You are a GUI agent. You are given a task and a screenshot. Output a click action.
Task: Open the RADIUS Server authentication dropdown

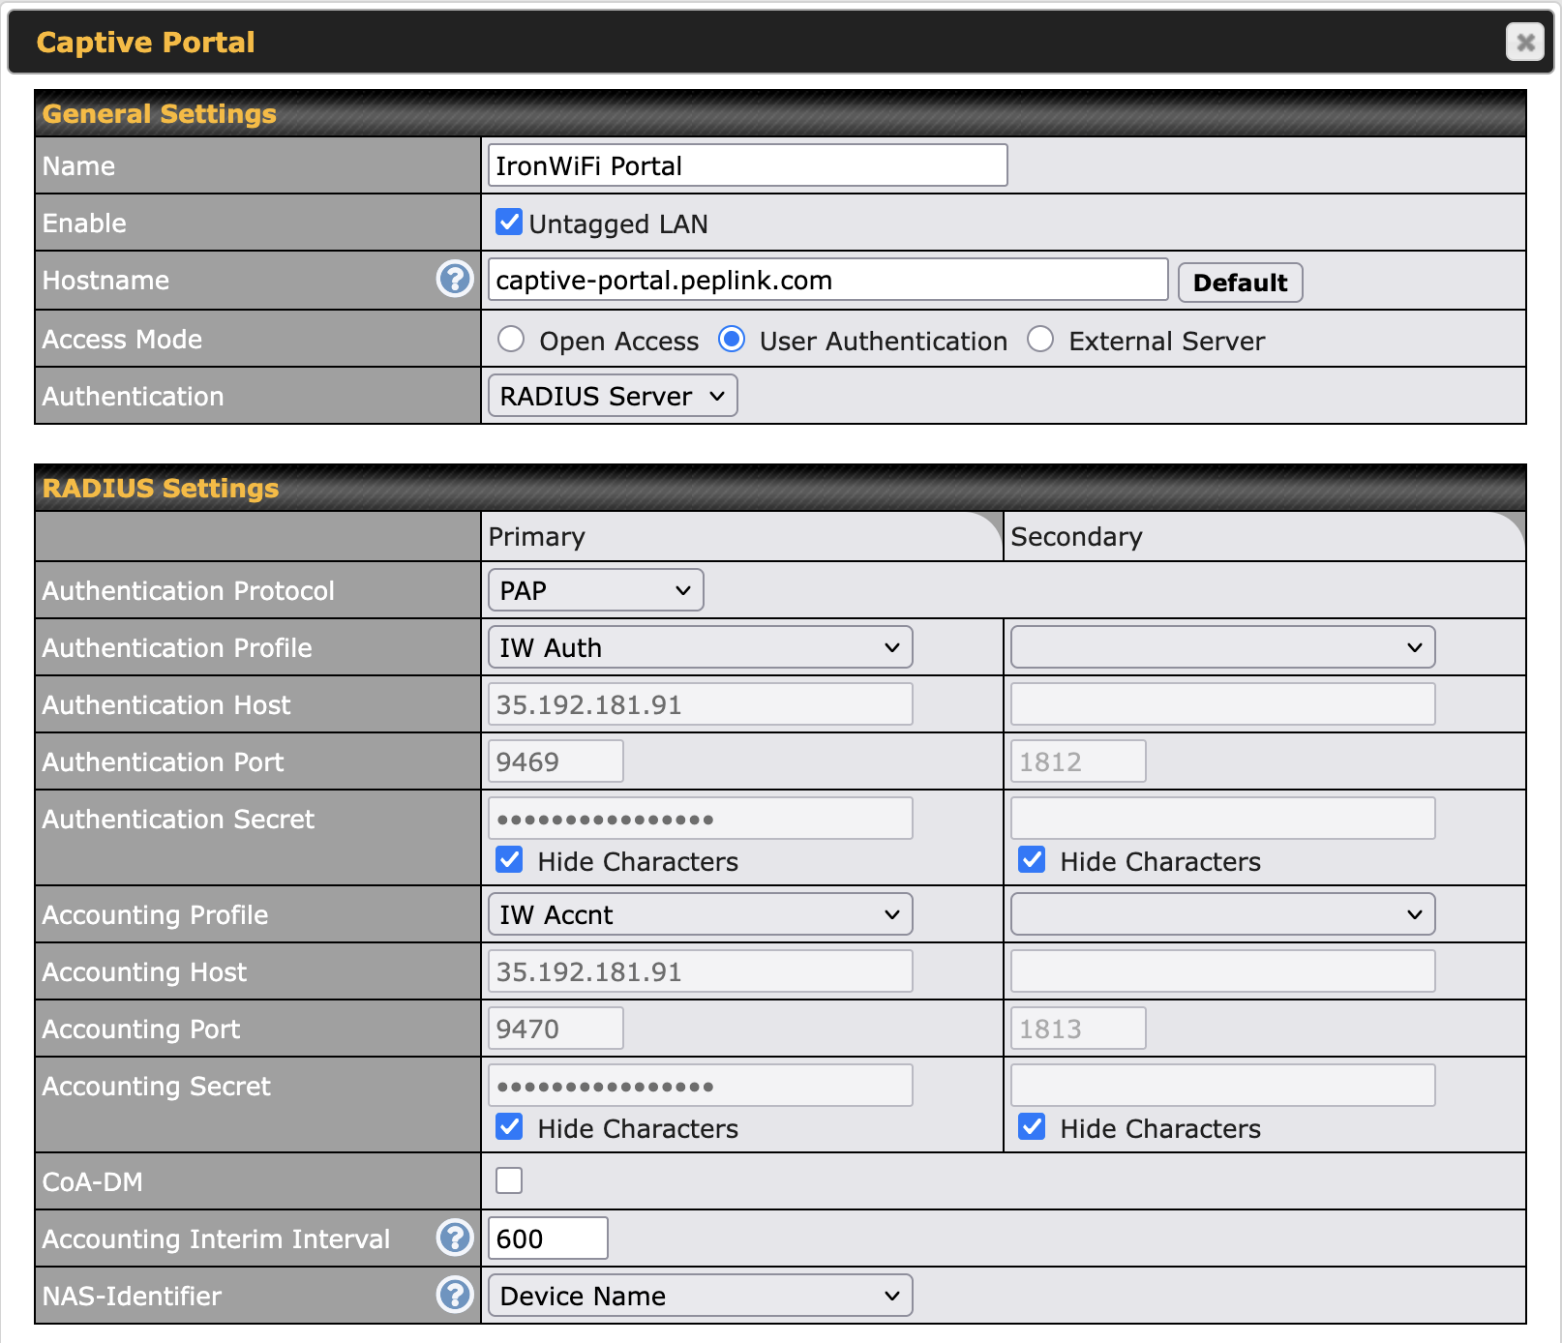pos(612,396)
